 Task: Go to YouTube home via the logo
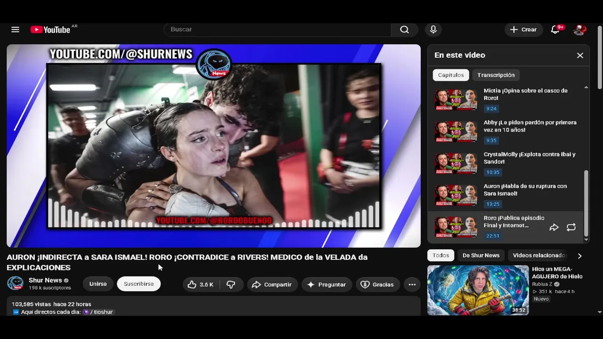[50, 30]
